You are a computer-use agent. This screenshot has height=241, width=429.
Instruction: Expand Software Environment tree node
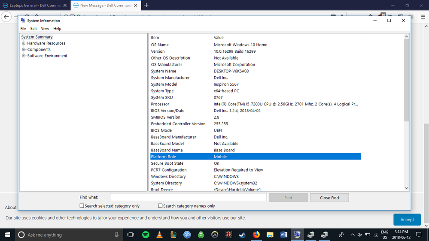(x=24, y=56)
